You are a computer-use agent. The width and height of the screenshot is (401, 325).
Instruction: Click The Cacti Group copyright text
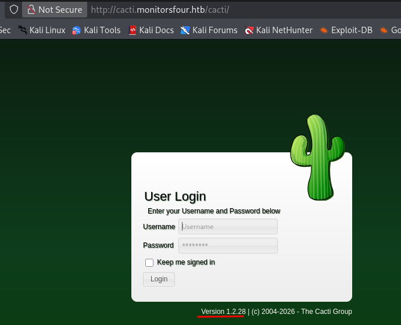click(302, 312)
